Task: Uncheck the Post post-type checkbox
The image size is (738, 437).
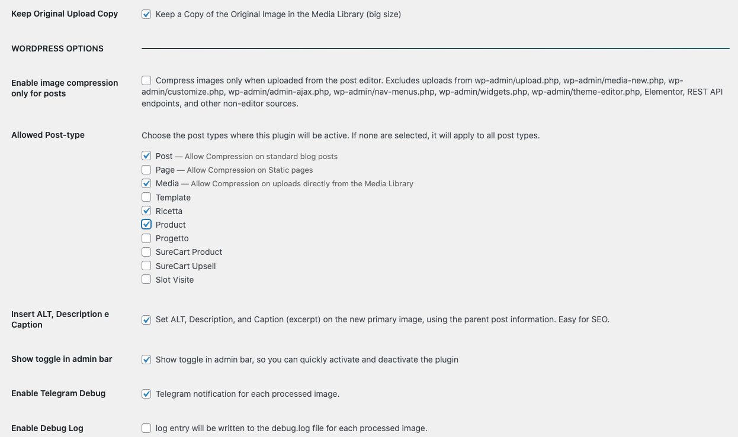Action: [146, 156]
